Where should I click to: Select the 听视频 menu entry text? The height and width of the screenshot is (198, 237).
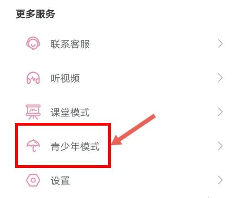point(65,78)
